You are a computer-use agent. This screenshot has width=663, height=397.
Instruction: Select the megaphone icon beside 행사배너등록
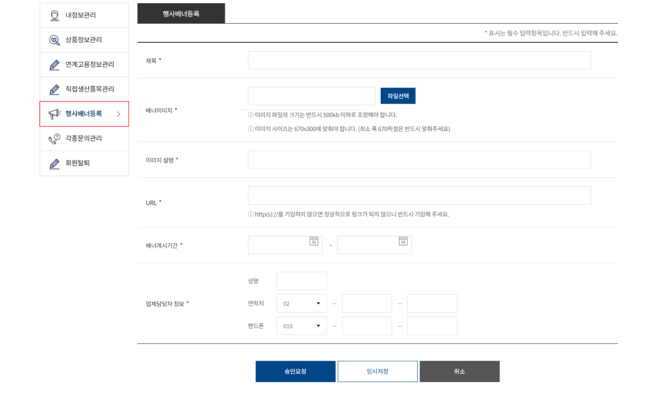pos(54,113)
